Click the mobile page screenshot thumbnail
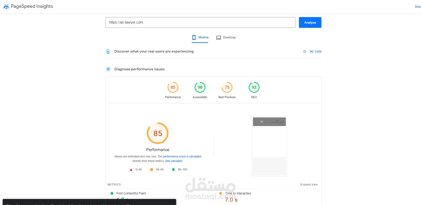421x205 pixels. 269,146
